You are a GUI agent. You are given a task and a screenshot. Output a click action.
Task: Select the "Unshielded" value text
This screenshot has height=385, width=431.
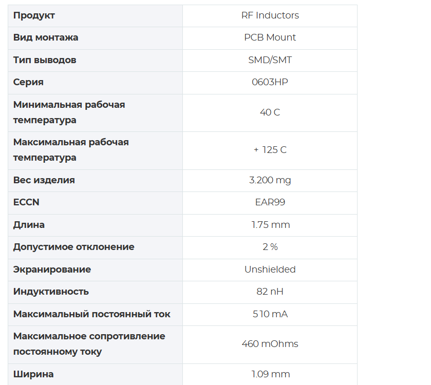pyautogui.click(x=270, y=269)
